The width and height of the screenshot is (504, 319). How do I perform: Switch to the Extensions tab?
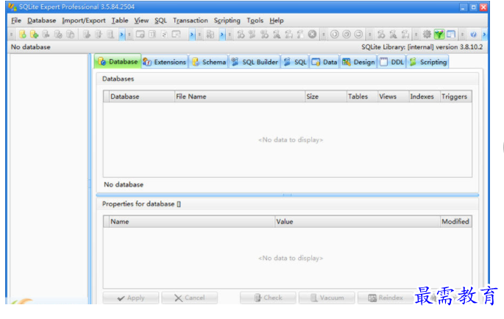[x=165, y=62]
